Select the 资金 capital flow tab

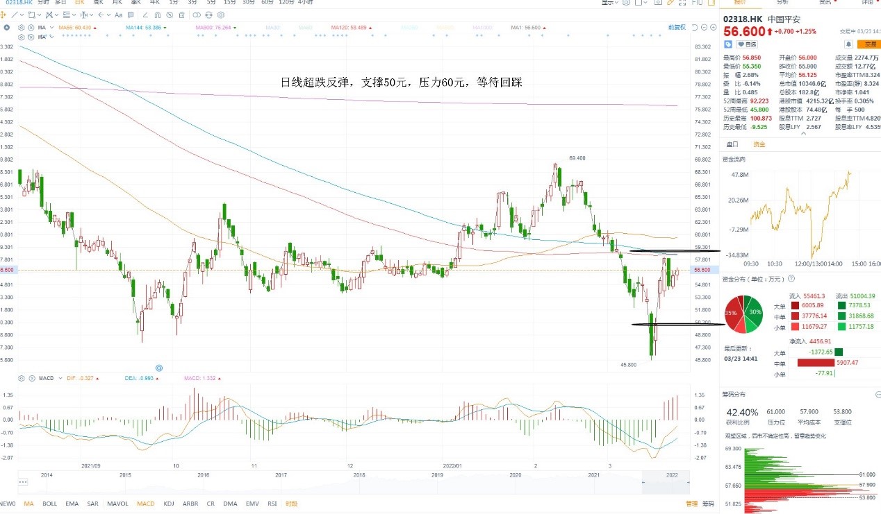click(x=759, y=144)
